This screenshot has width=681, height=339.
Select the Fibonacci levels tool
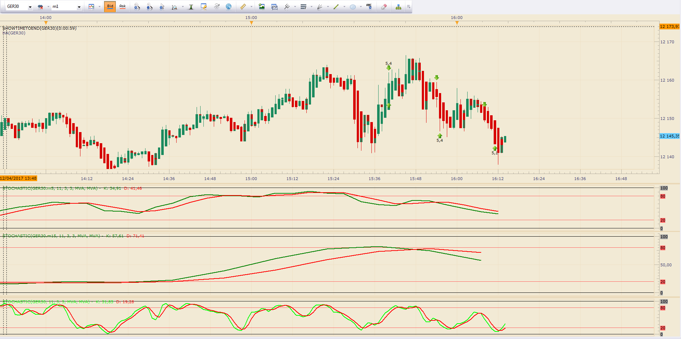pos(304,7)
